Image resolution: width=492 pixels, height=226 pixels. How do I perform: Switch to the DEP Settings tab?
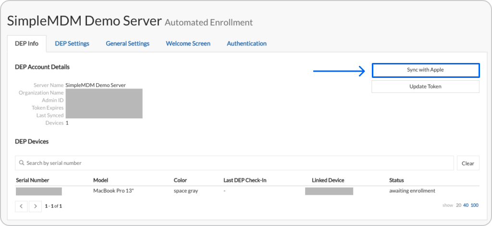click(x=72, y=44)
